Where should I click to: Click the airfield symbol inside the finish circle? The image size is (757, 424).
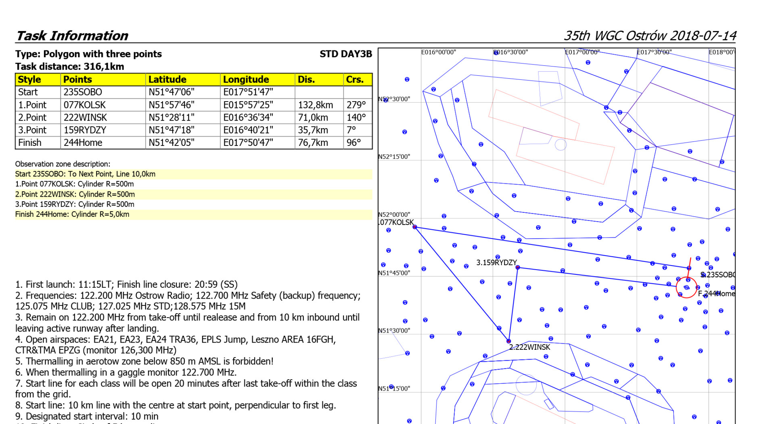(x=687, y=287)
